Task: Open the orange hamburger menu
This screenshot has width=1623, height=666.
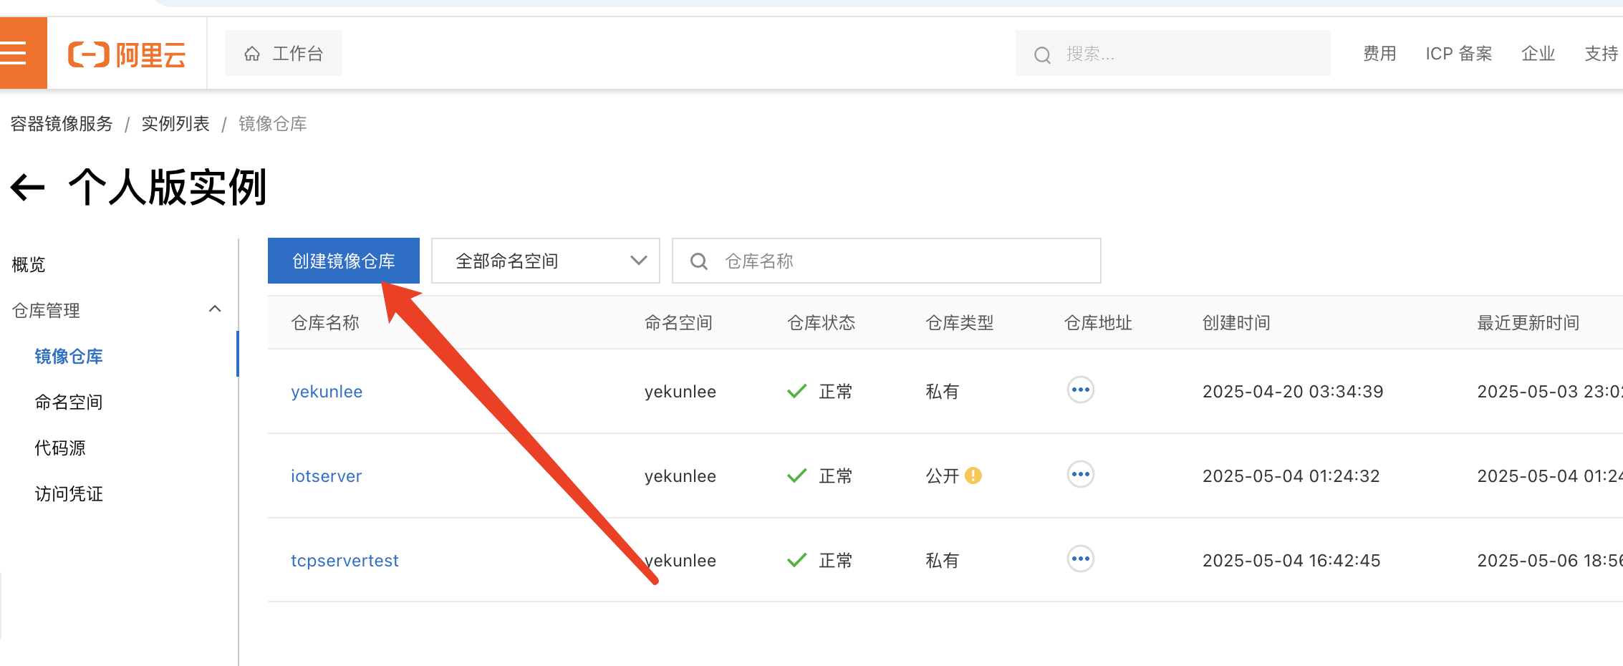Action: (x=14, y=54)
